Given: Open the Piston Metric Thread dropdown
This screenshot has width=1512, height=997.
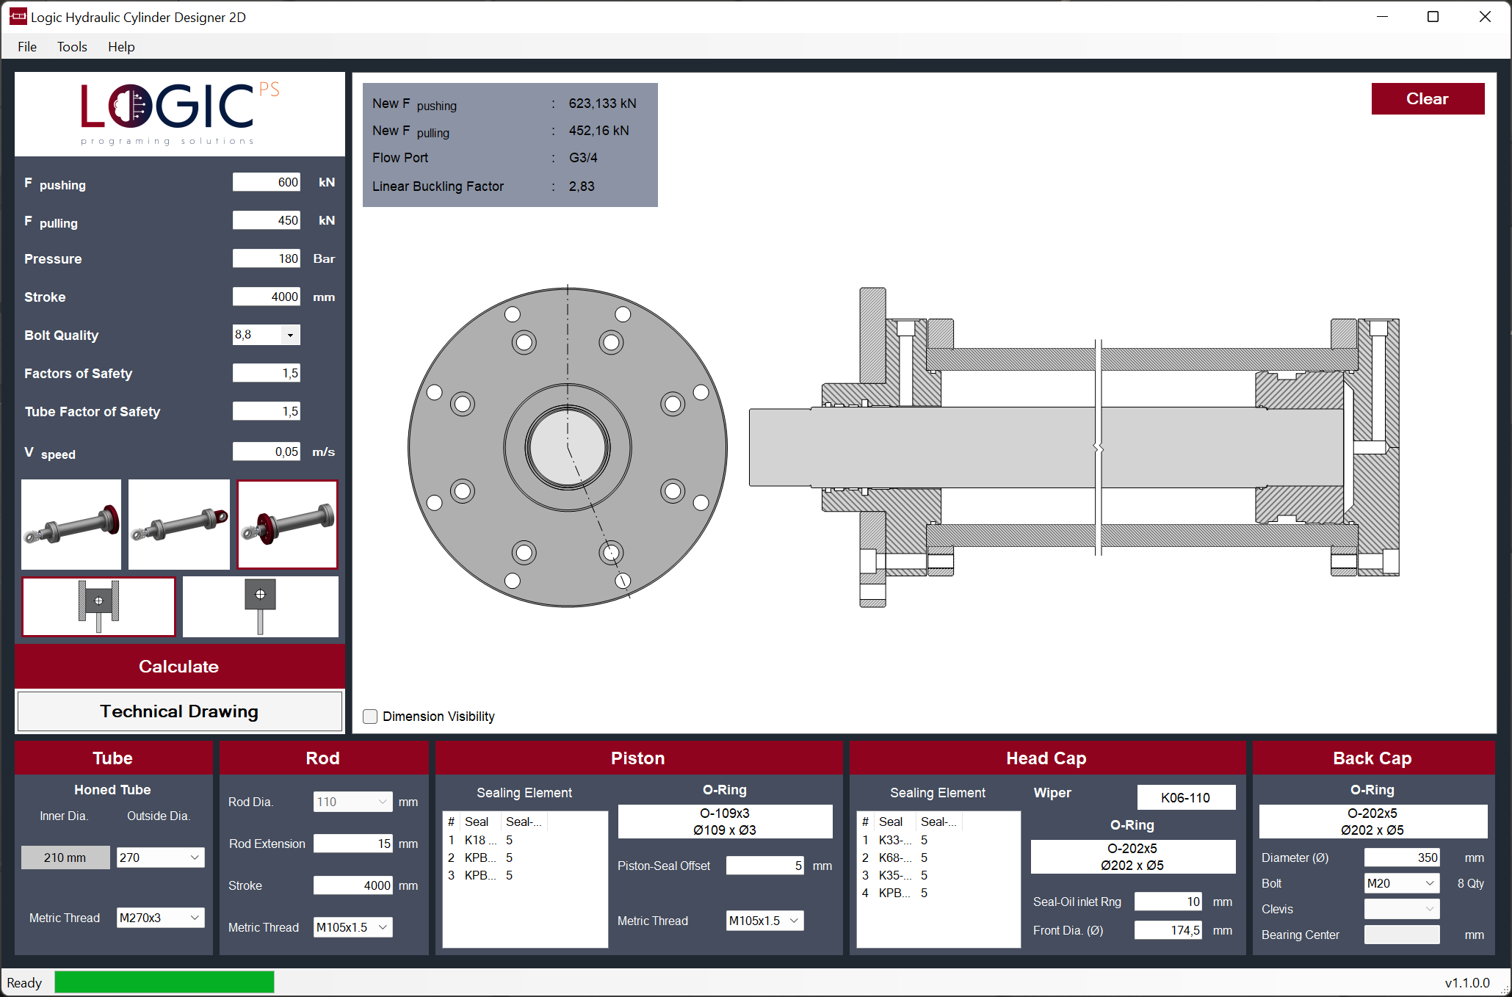Looking at the screenshot, I should 794,921.
